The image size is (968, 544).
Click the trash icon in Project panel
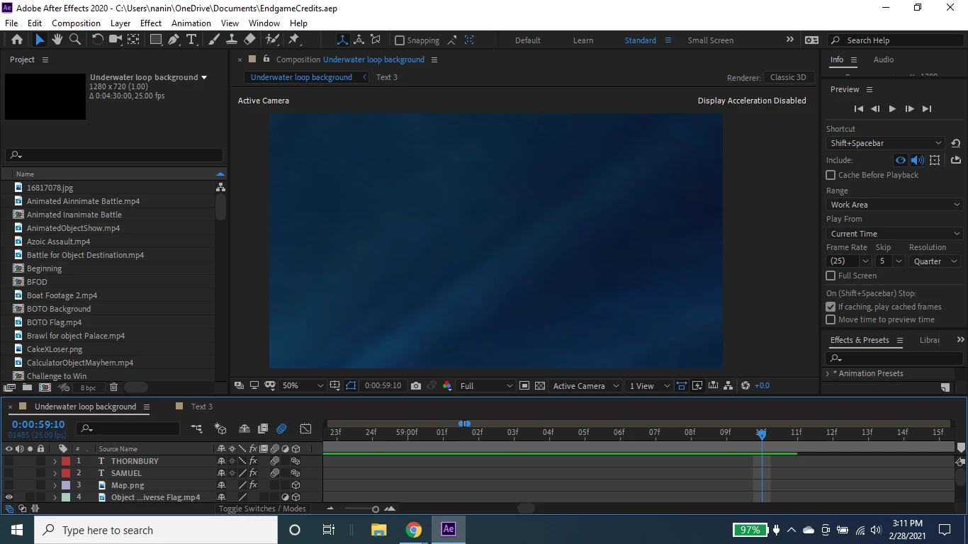coord(113,387)
